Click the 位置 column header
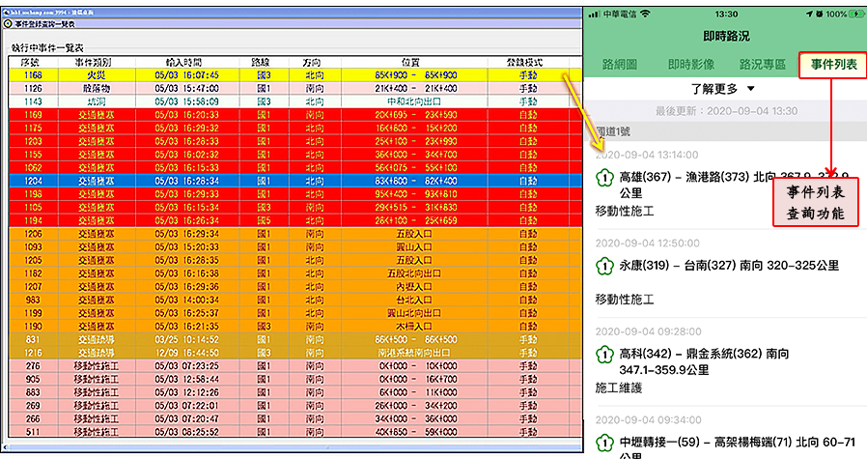This screenshot has width=867, height=459. [413, 62]
